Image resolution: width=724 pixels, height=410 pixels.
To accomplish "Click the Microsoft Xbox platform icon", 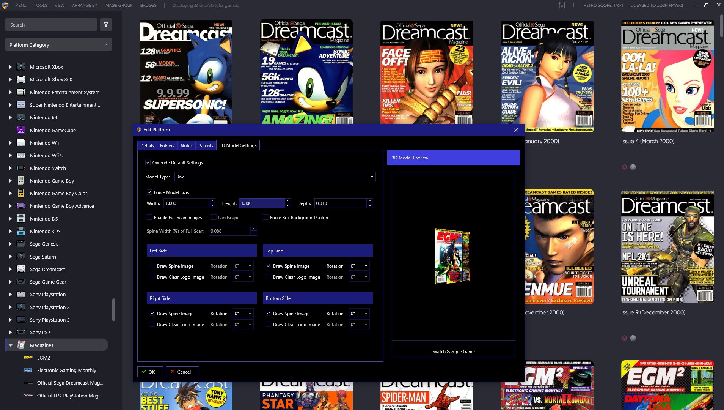I will pos(21,67).
